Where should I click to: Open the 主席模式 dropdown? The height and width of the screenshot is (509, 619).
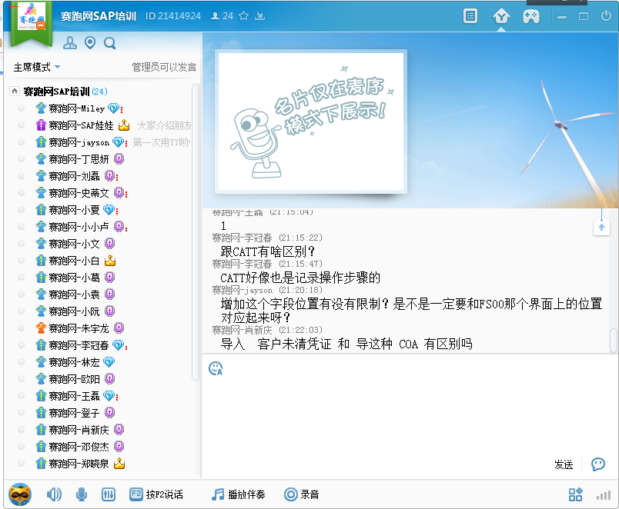[37, 67]
